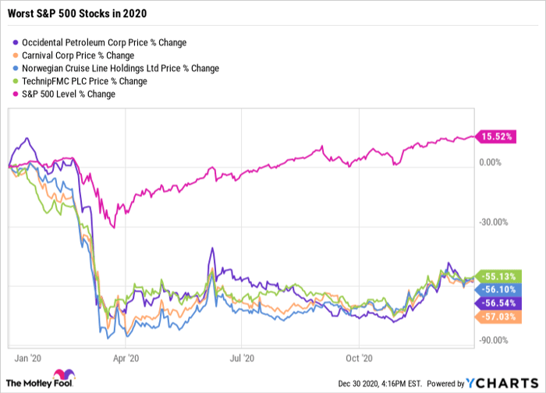Select the Norwegian Cruise Line Holdings legend label
Image resolution: width=546 pixels, height=393 pixels.
coord(120,68)
